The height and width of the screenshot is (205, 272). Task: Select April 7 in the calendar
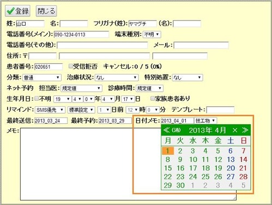(x=244, y=151)
